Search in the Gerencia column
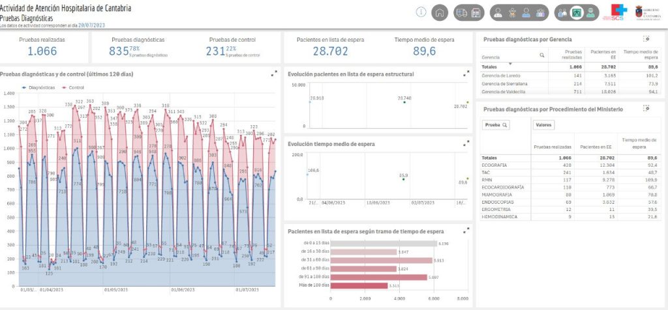 click(x=541, y=57)
